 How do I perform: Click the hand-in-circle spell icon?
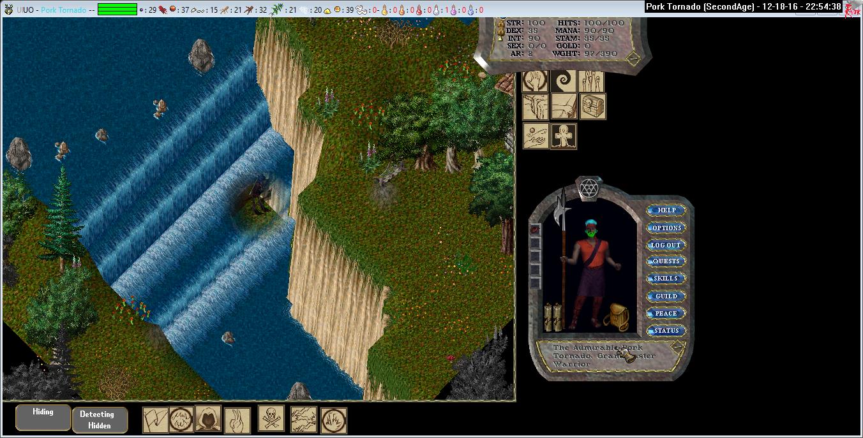tap(536, 81)
